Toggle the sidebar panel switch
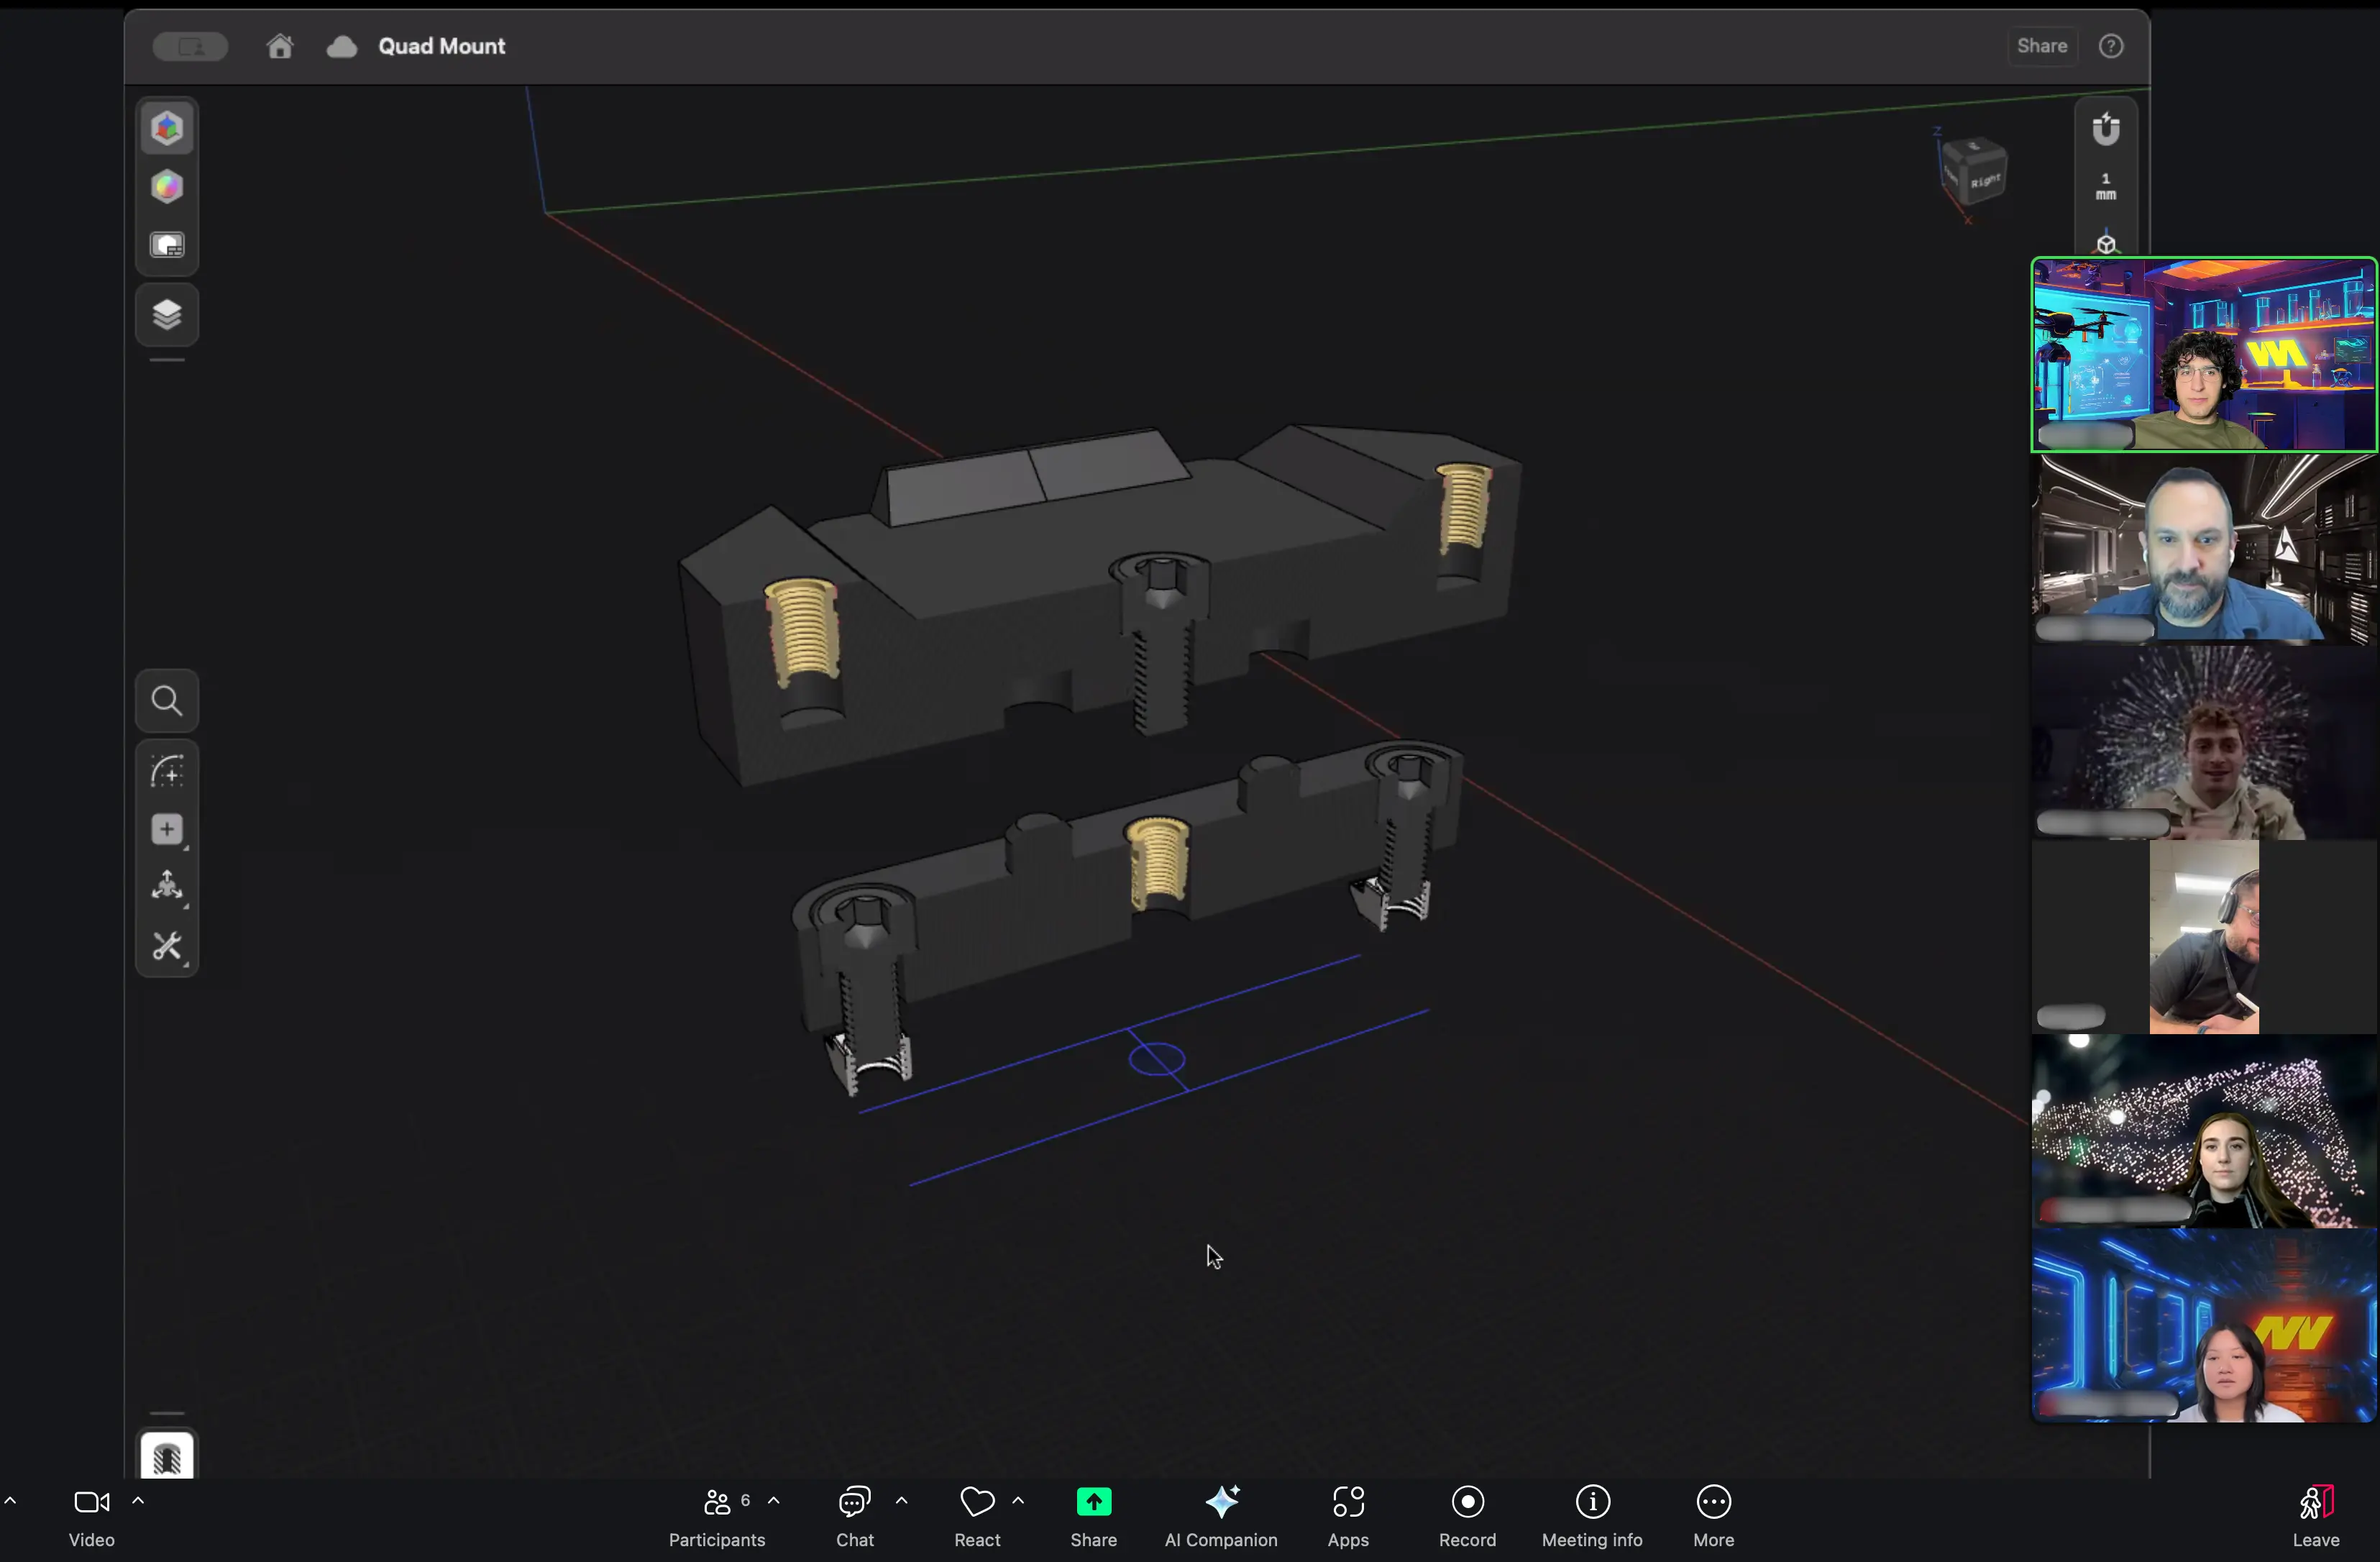Screen dimensions: 2380x1562 [x=190, y=46]
